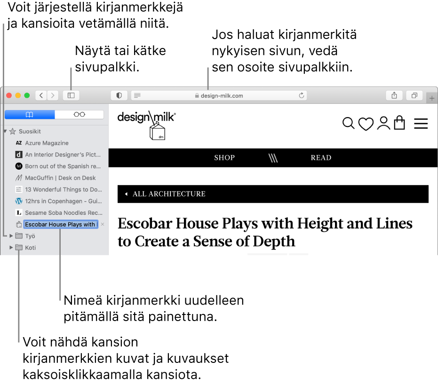
Task: Add a new tab with the plus button
Action: [432, 98]
